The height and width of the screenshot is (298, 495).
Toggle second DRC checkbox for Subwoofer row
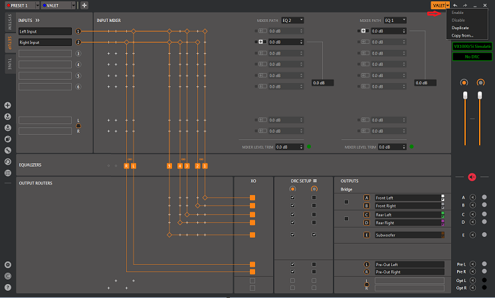314,234
